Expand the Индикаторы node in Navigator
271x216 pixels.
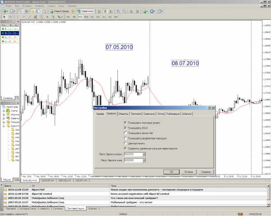point(4,115)
